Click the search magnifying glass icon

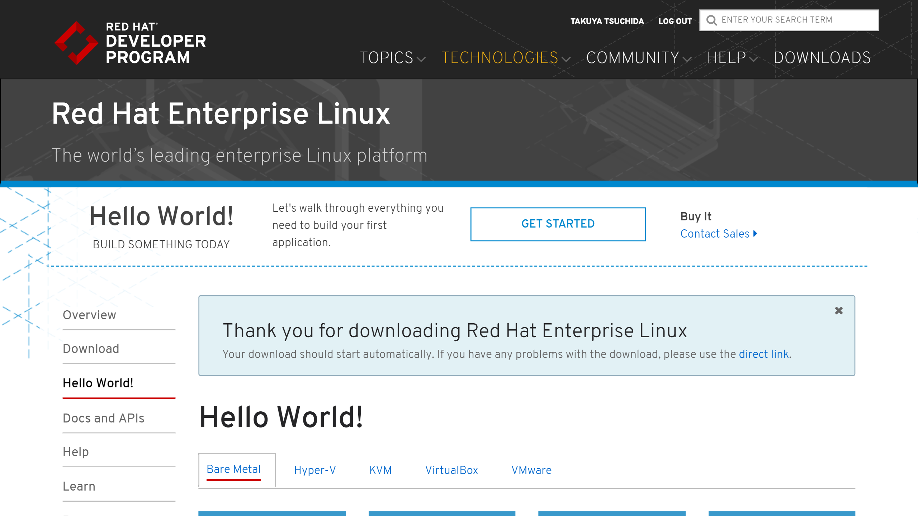[x=712, y=20]
